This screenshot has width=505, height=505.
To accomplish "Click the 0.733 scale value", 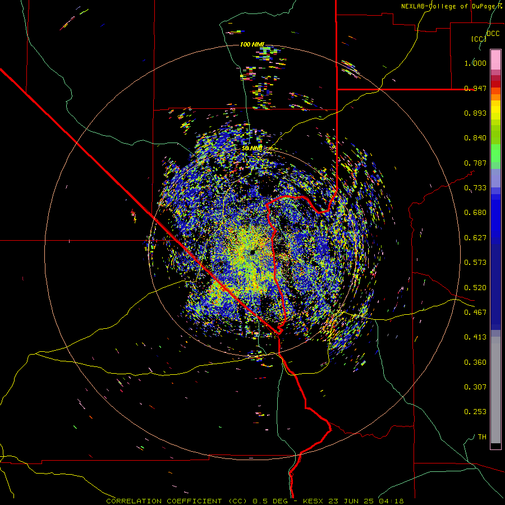I will [475, 188].
